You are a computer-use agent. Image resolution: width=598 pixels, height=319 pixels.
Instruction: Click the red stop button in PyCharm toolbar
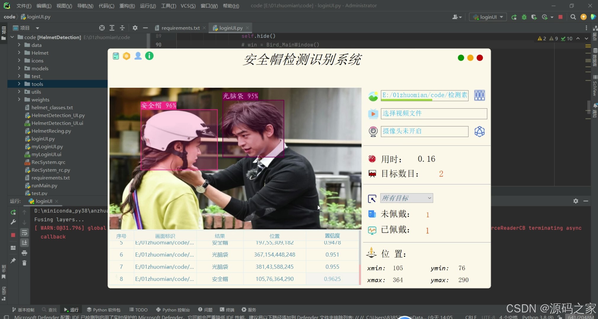point(560,17)
